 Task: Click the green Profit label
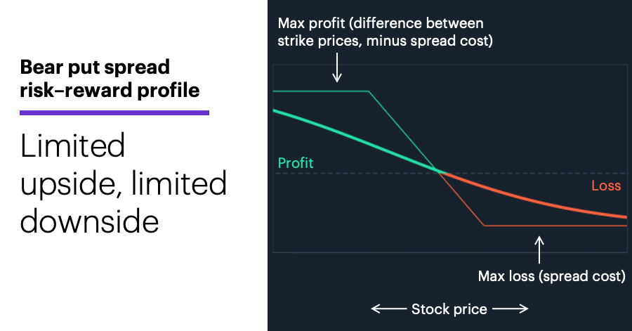click(x=296, y=163)
